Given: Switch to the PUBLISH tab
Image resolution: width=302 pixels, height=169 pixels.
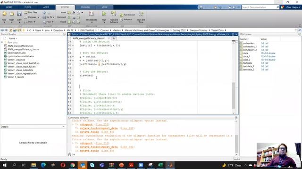Looking at the screenshot, I should point(85,8).
